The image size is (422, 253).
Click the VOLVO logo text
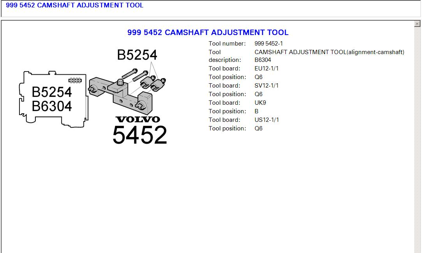click(x=138, y=119)
